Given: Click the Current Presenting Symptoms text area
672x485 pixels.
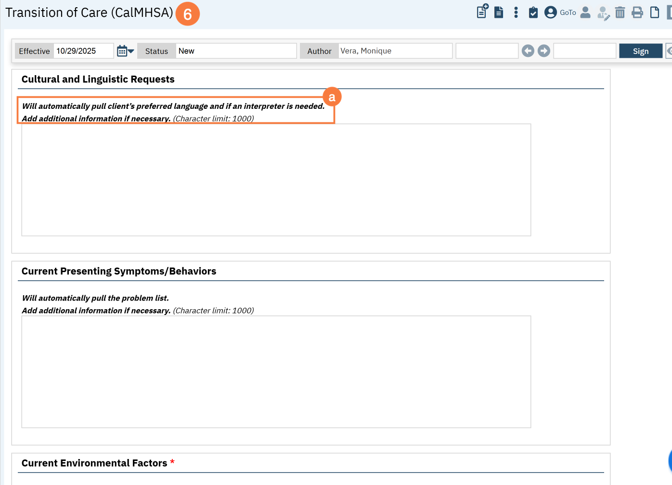Looking at the screenshot, I should click(x=276, y=372).
